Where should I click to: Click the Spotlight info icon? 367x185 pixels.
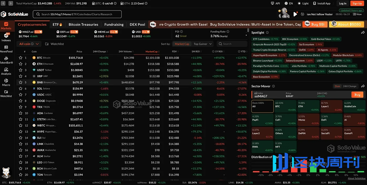point(267,32)
